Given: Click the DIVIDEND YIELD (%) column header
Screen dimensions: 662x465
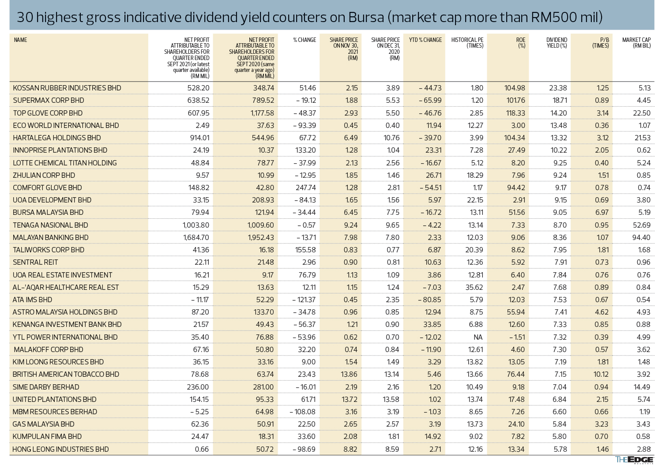Looking at the screenshot, I should point(556,43).
